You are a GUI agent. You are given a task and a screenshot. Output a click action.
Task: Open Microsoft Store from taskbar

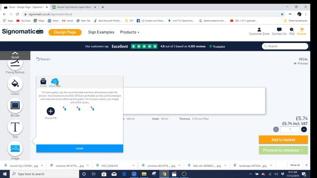point(104,174)
